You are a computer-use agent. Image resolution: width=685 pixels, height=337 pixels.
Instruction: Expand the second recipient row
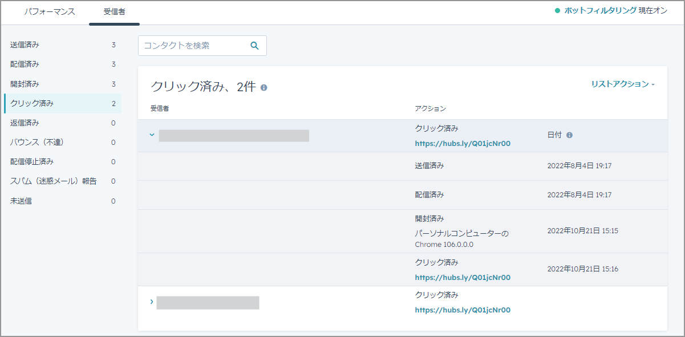pos(152,302)
